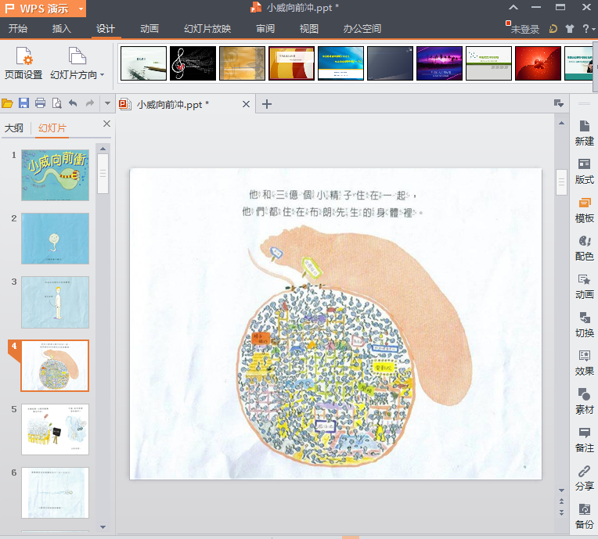The width and height of the screenshot is (598, 539).
Task: Select slide 6 thumbnail
Action: [56, 493]
